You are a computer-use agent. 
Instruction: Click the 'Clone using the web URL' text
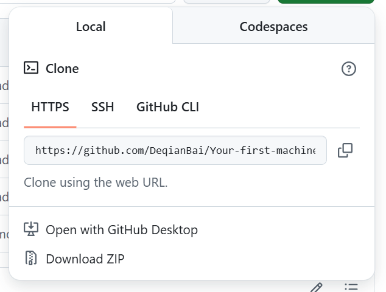(x=96, y=182)
